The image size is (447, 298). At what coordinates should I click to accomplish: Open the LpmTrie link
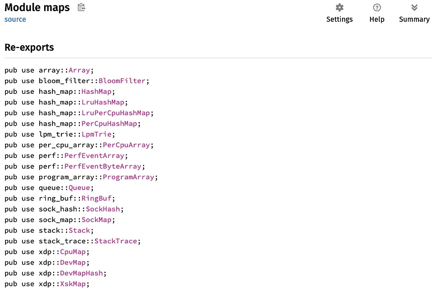(x=96, y=134)
